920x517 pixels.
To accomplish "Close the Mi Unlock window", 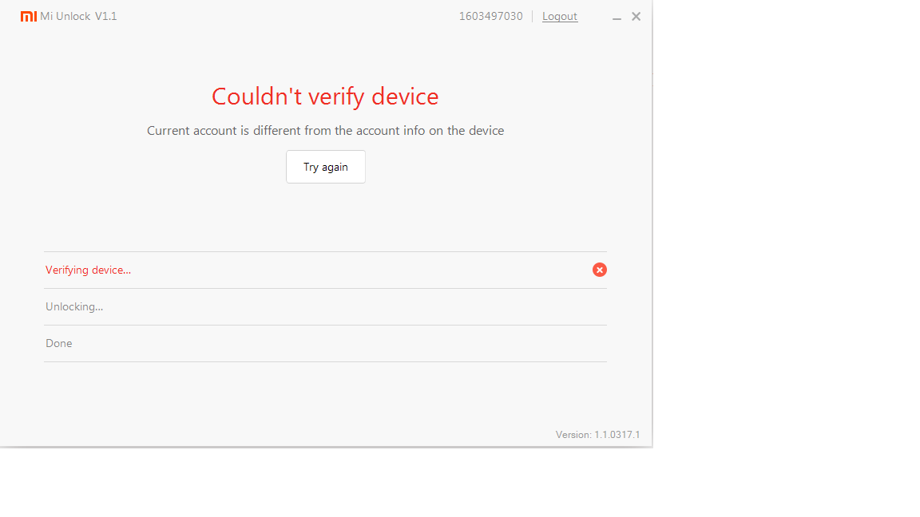I will pyautogui.click(x=636, y=17).
